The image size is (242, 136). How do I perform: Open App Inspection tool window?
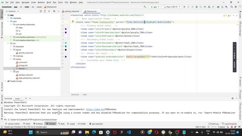coord(96,124)
